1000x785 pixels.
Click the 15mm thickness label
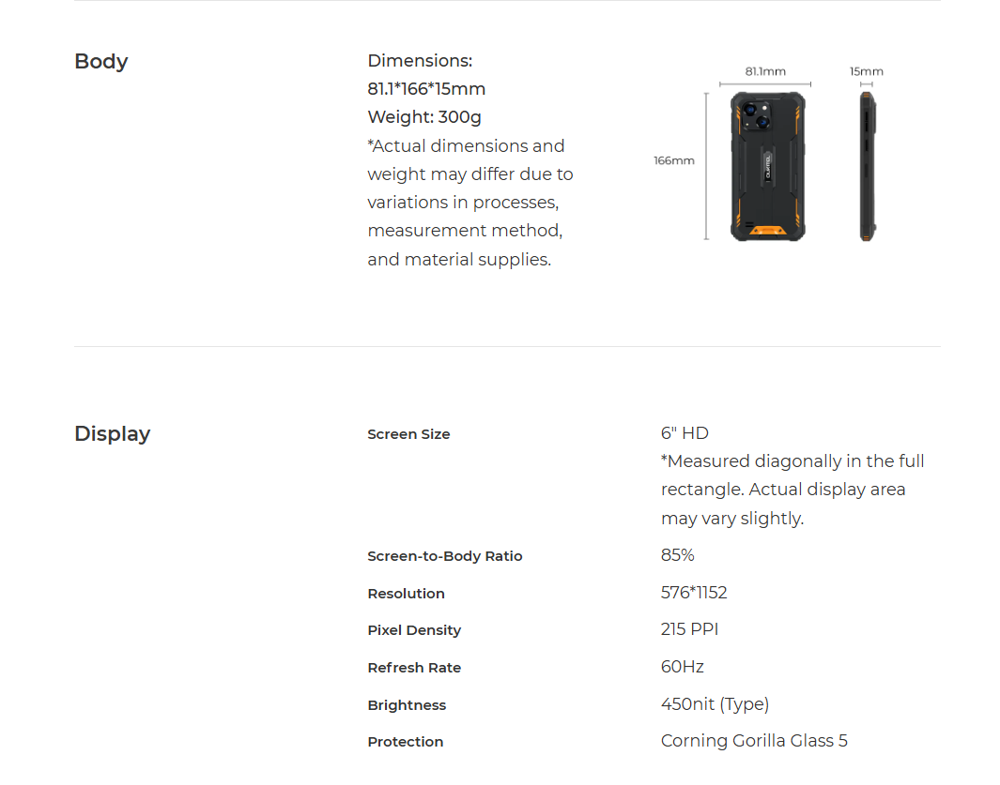pos(867,71)
